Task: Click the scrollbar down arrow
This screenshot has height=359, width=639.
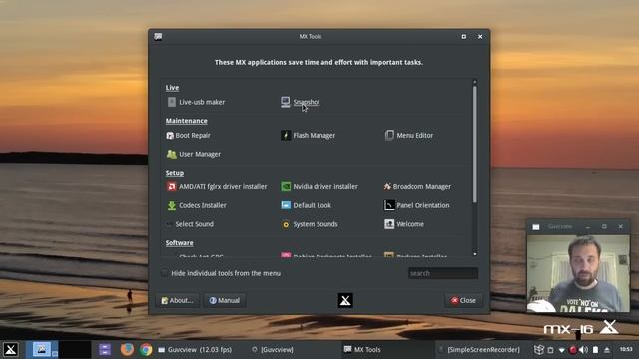Action: [x=475, y=254]
